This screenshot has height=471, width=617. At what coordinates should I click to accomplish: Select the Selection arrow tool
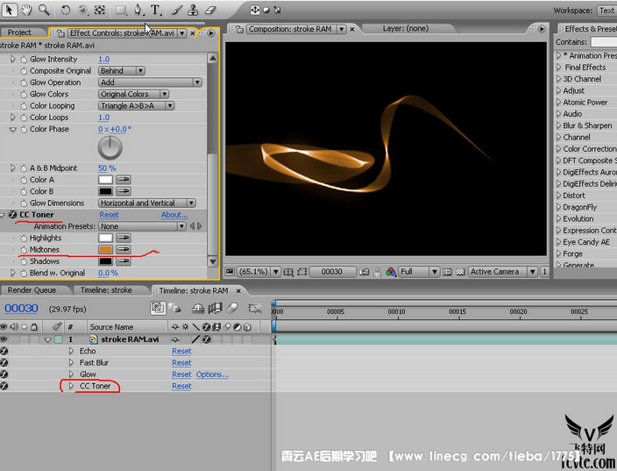coord(9,10)
